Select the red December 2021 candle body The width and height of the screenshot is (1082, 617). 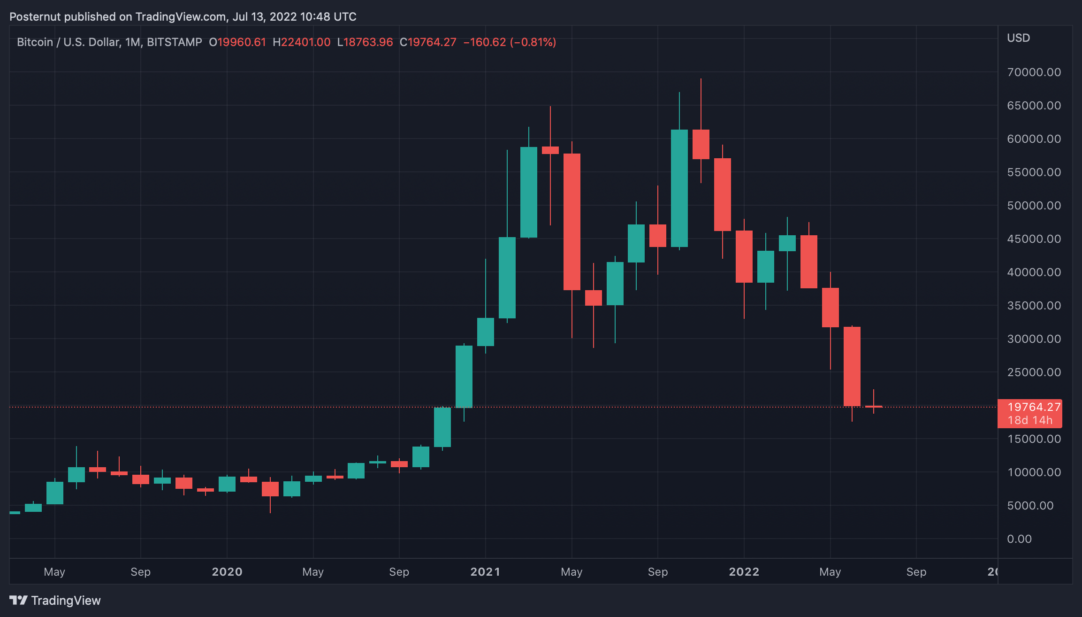[x=723, y=194]
